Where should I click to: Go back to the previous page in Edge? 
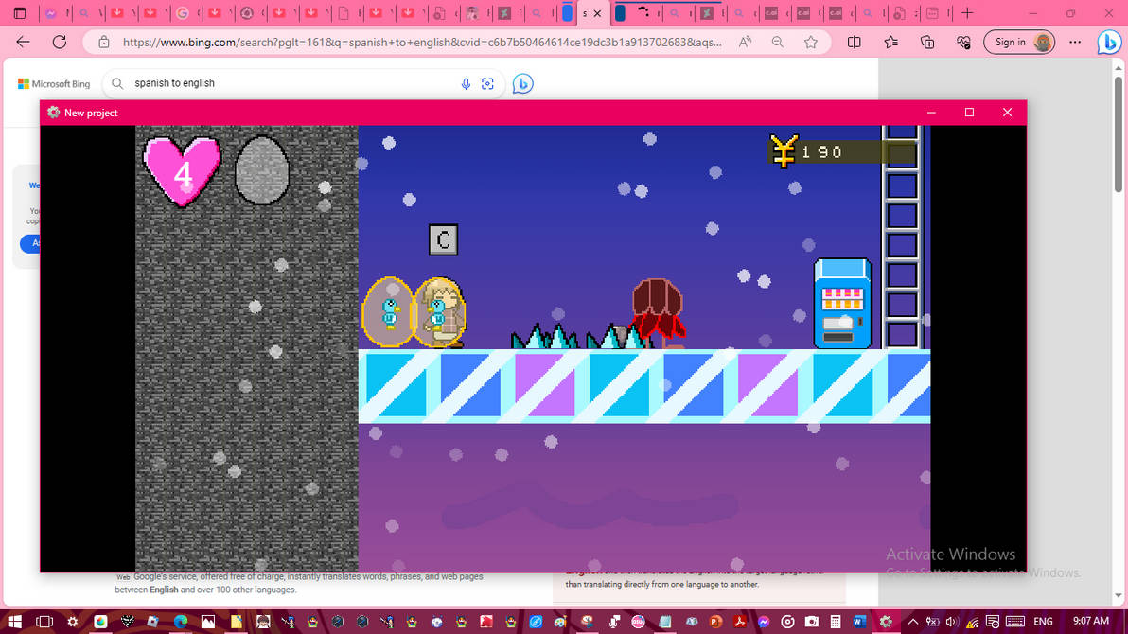point(23,43)
